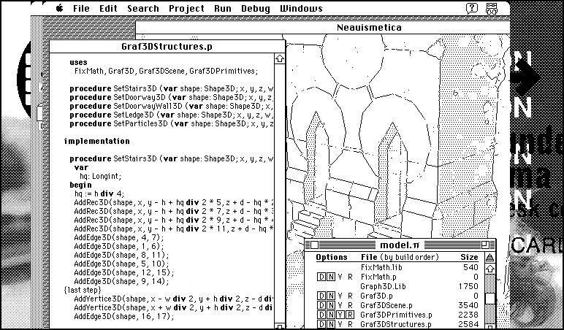
Task: Click scroll up arrow in model.π window
Action: coord(489,268)
